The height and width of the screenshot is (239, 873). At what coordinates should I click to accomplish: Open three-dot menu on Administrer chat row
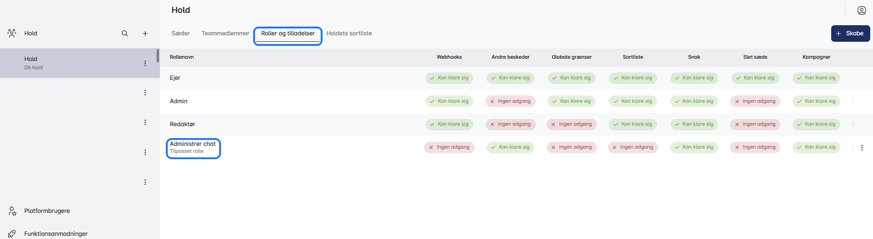pyautogui.click(x=862, y=148)
